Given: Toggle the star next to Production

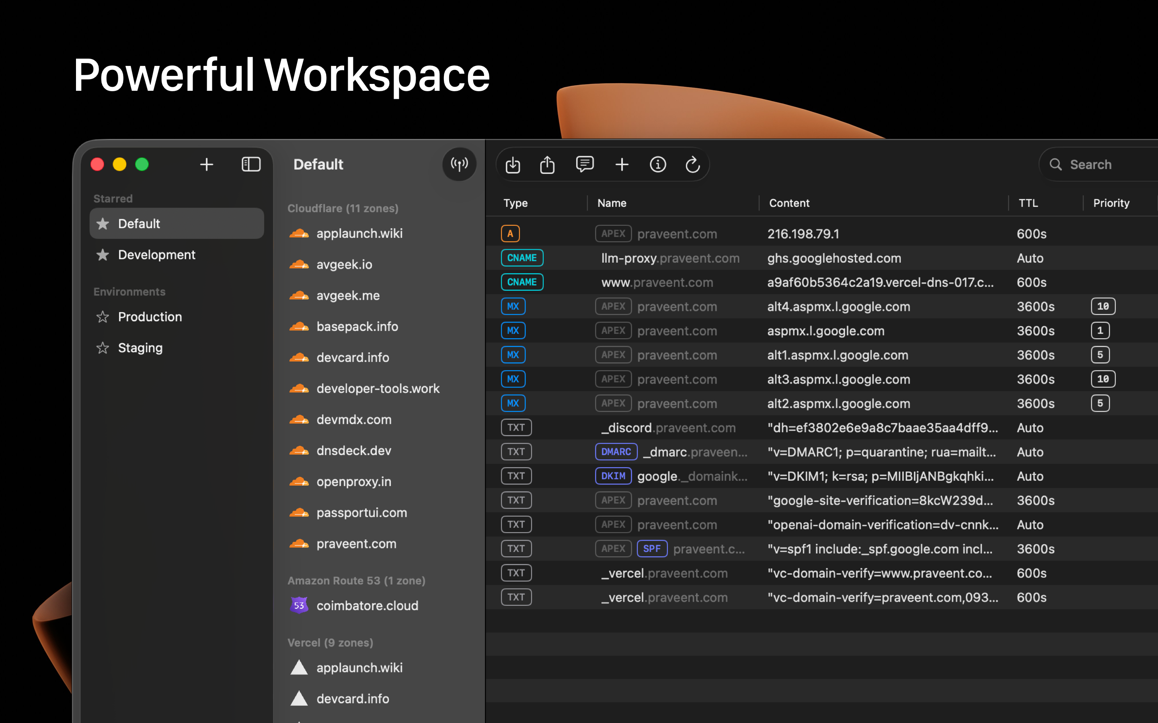Looking at the screenshot, I should click(103, 317).
